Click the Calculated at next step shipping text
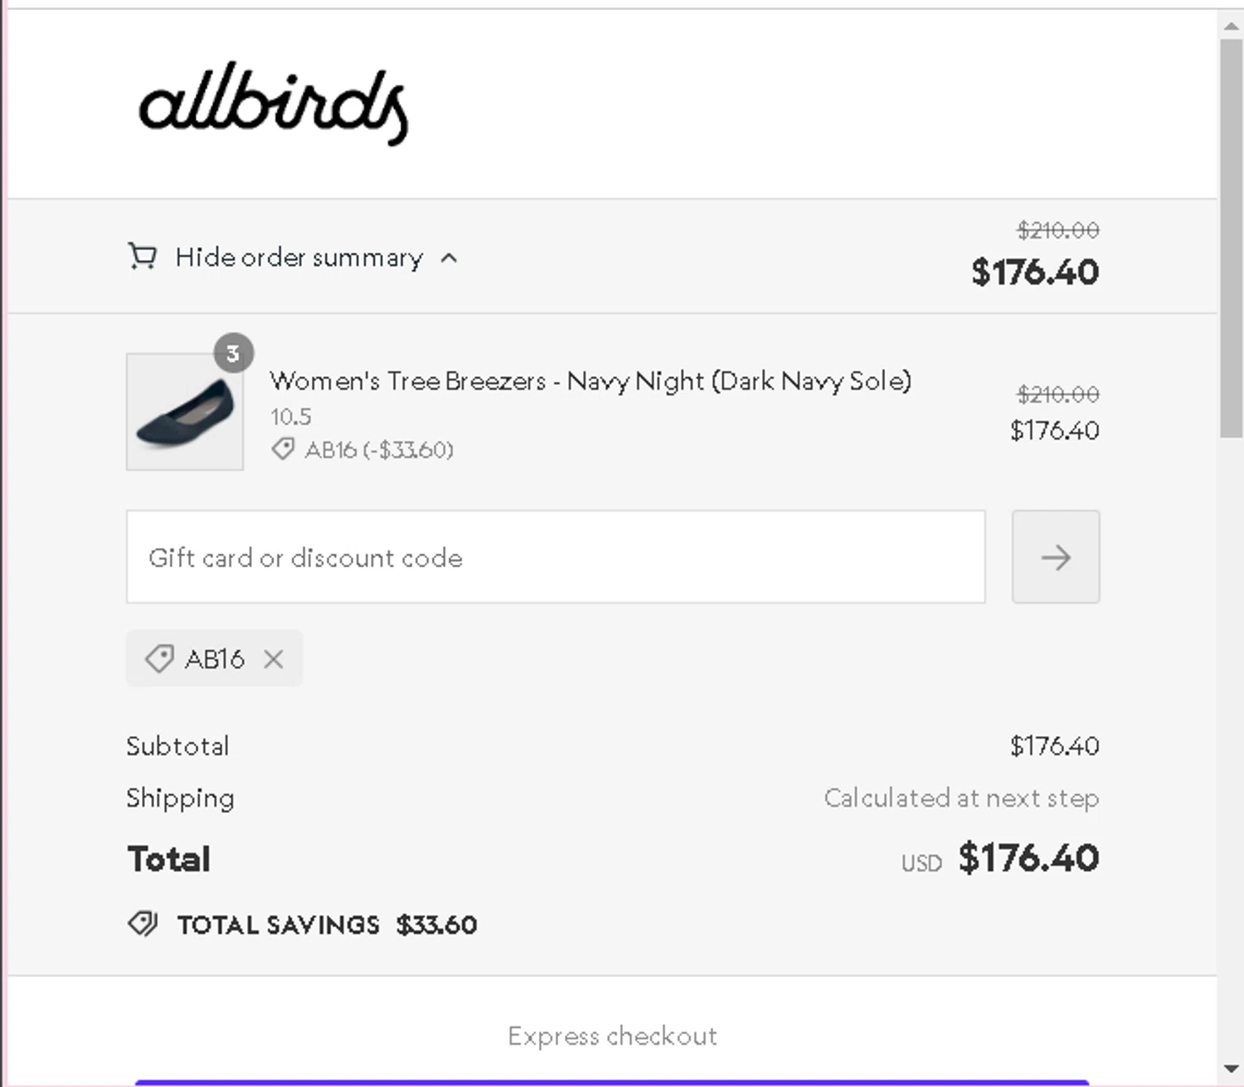Viewport: 1244px width, 1087px height. click(961, 798)
